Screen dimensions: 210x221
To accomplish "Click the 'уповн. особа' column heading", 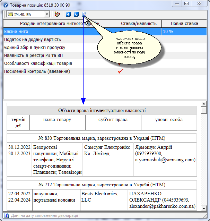I will point(169,122).
